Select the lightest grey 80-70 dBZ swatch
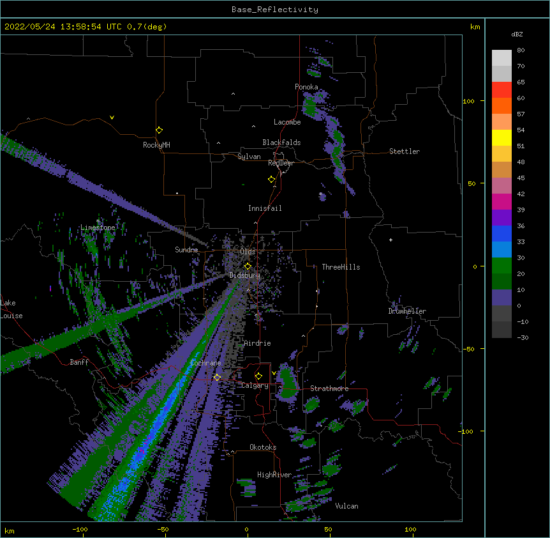 pos(502,58)
